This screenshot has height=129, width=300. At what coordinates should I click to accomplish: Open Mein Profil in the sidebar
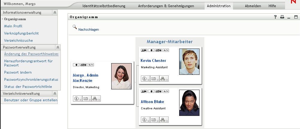(x=13, y=26)
